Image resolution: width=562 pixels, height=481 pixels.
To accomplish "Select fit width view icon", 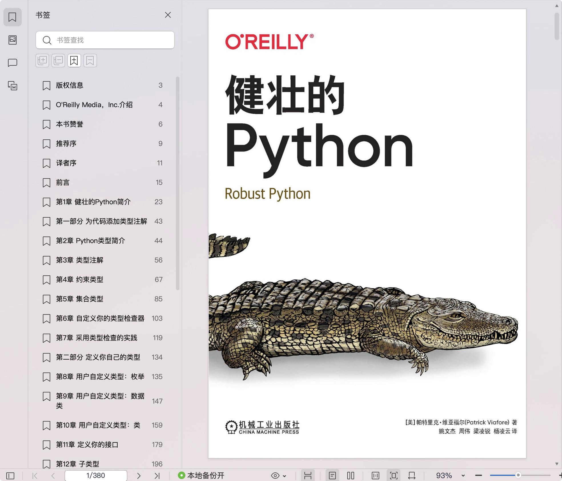I will click(412, 476).
